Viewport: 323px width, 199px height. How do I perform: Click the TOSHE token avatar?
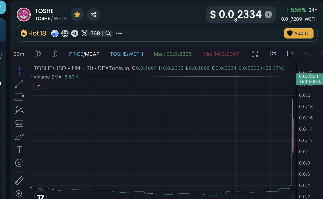pos(24,15)
